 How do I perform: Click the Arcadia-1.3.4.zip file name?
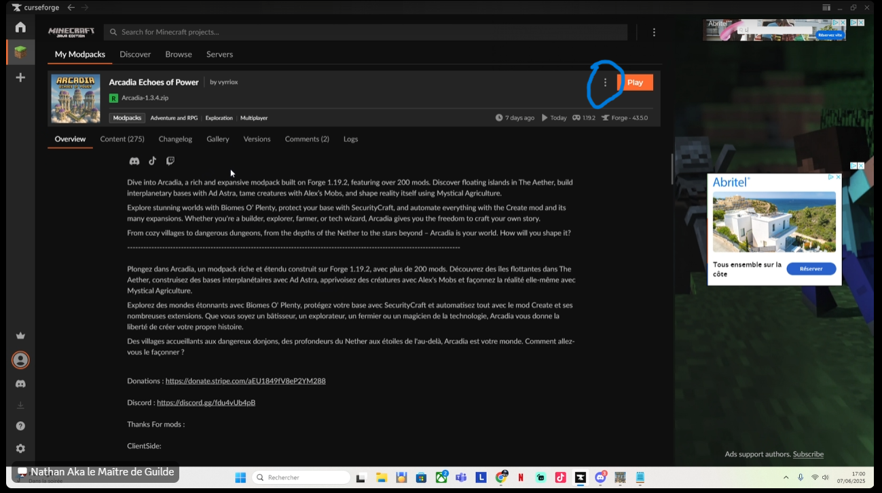coord(145,98)
